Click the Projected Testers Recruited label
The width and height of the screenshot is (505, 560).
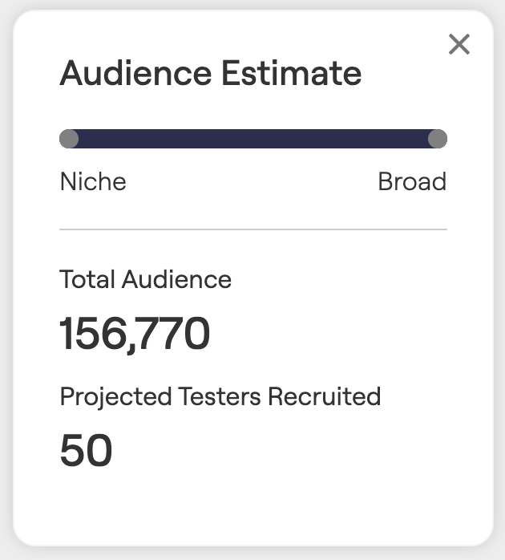pyautogui.click(x=220, y=396)
